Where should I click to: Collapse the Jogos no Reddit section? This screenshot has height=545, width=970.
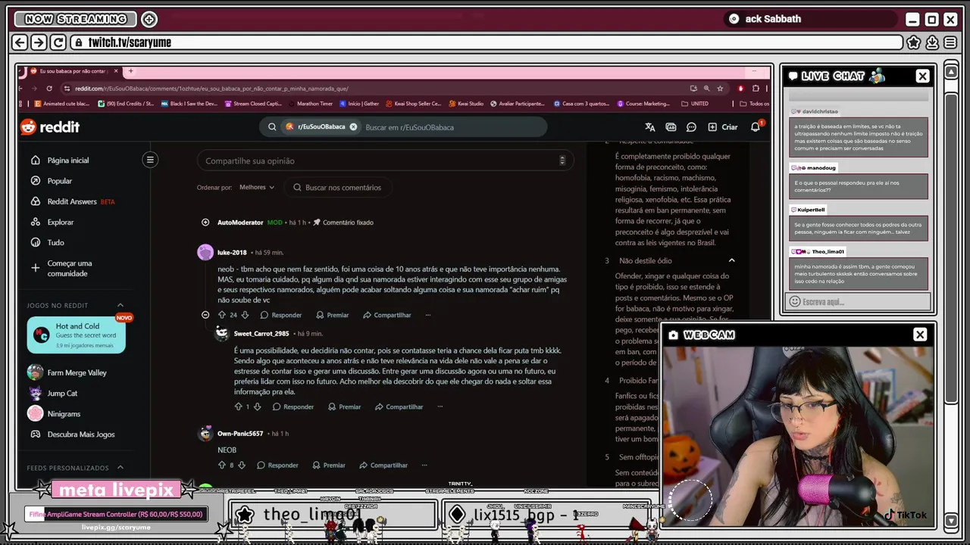120,305
